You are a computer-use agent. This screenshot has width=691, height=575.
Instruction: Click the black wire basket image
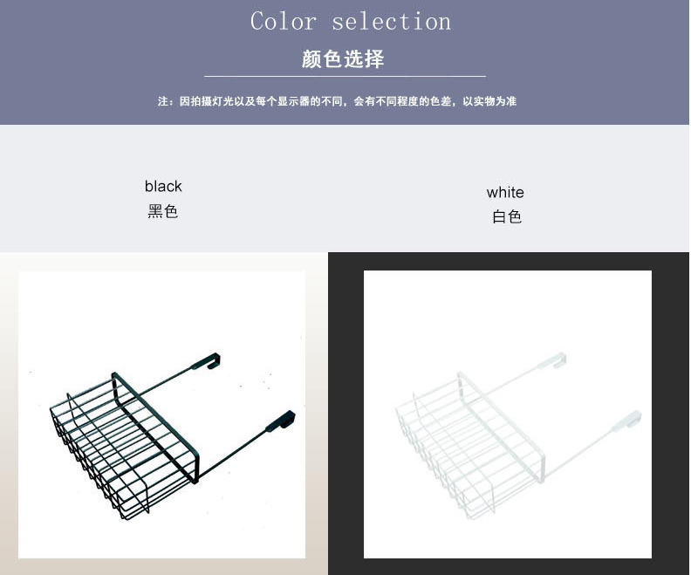(161, 414)
